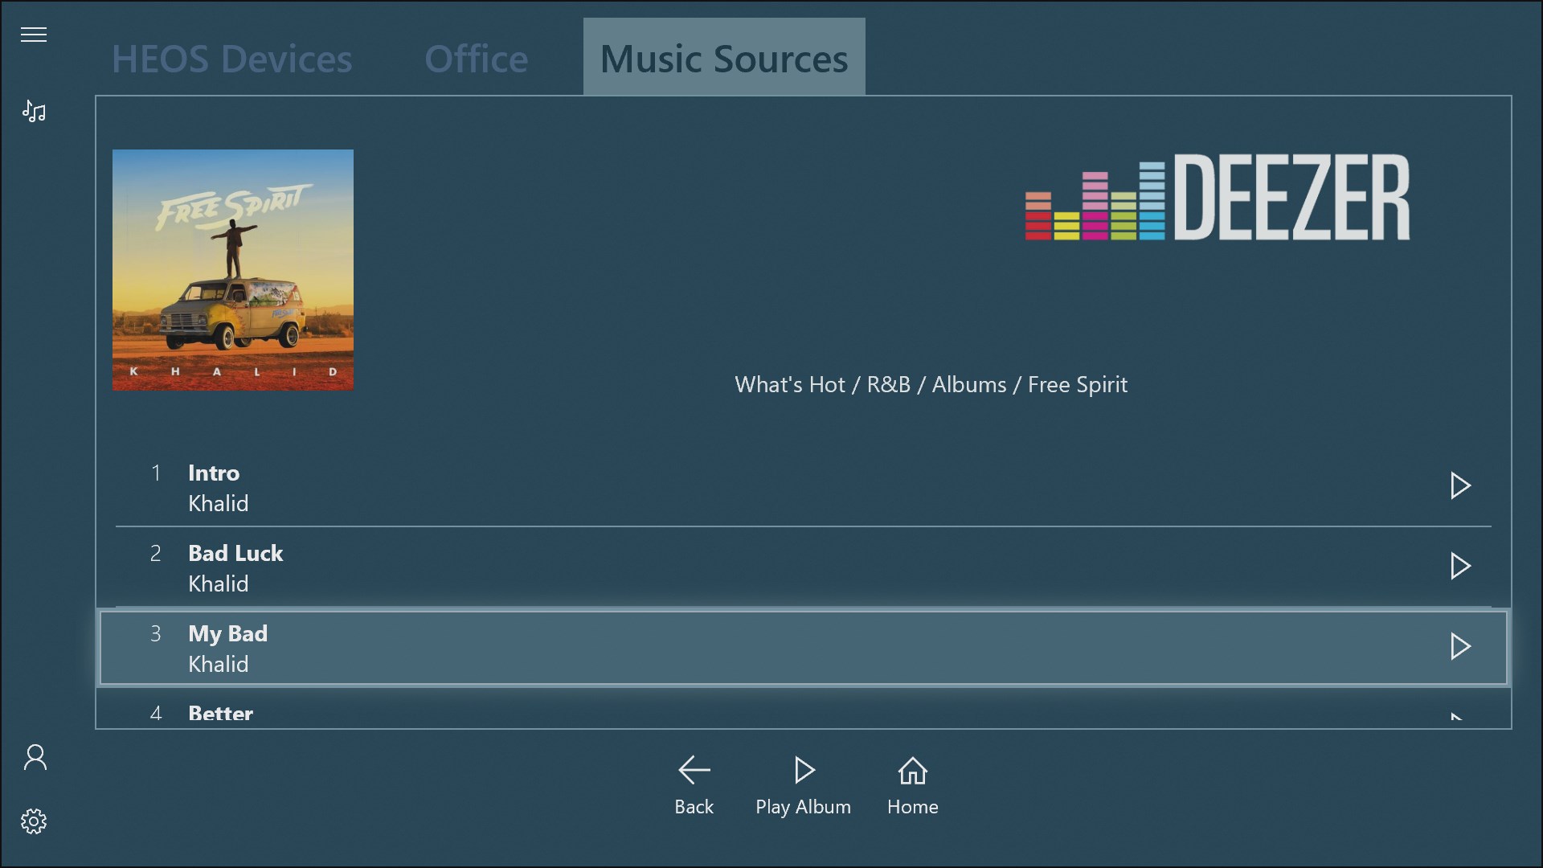Image resolution: width=1543 pixels, height=868 pixels.
Task: Select the Music Sources tab
Action: (722, 58)
